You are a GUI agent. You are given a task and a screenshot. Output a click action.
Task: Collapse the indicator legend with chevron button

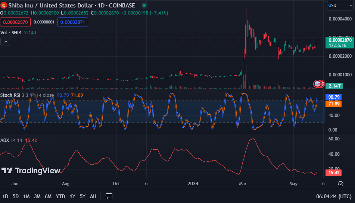click(6, 42)
